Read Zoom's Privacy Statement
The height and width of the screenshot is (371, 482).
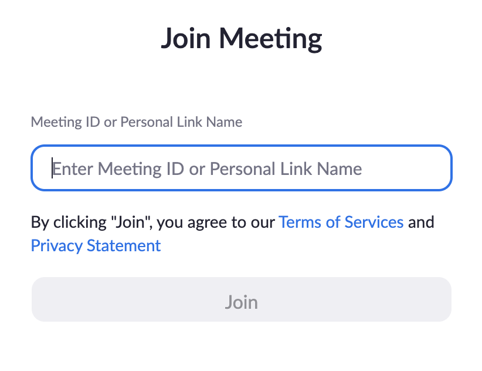(96, 245)
